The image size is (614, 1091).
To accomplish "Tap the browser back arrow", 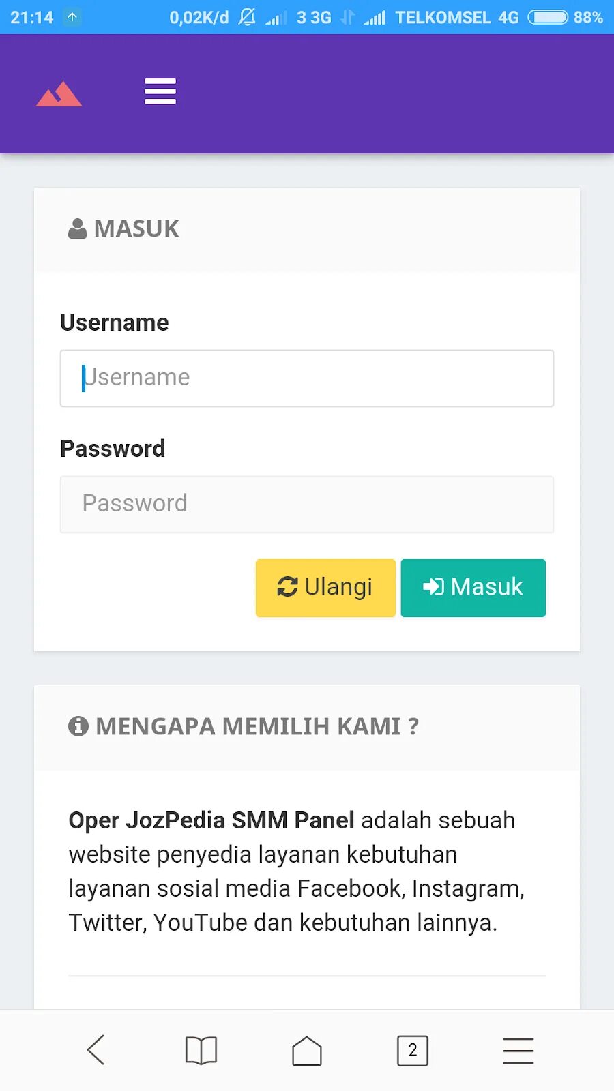I will point(96,1050).
